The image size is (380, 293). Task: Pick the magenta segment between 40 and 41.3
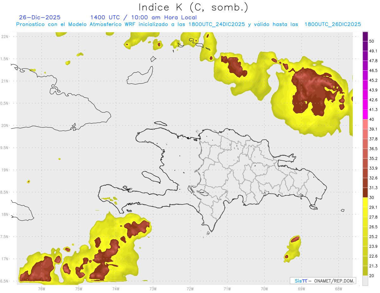pyautogui.click(x=365, y=115)
